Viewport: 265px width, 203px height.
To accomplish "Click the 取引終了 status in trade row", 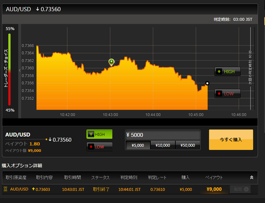I will click(101, 189).
